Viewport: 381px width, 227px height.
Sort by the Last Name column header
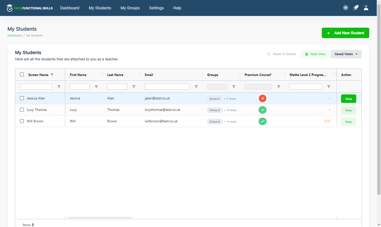click(x=115, y=75)
